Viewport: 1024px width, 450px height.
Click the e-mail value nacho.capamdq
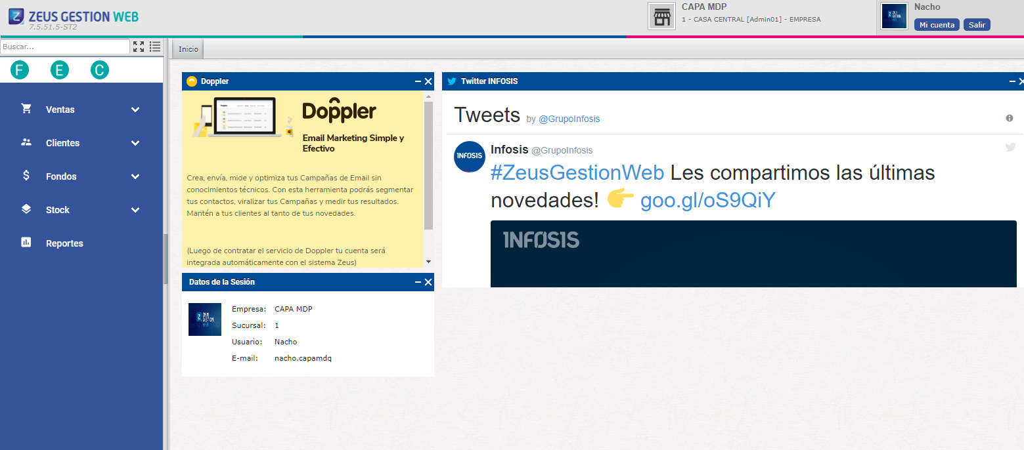tap(303, 358)
